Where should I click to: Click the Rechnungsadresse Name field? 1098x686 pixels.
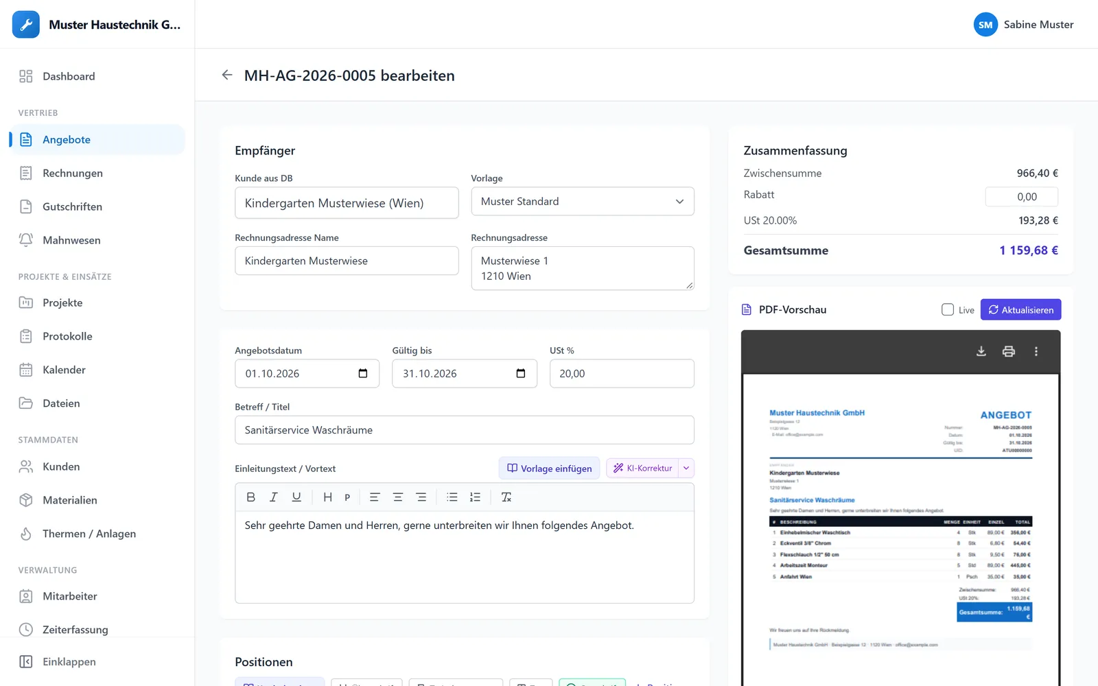click(347, 261)
